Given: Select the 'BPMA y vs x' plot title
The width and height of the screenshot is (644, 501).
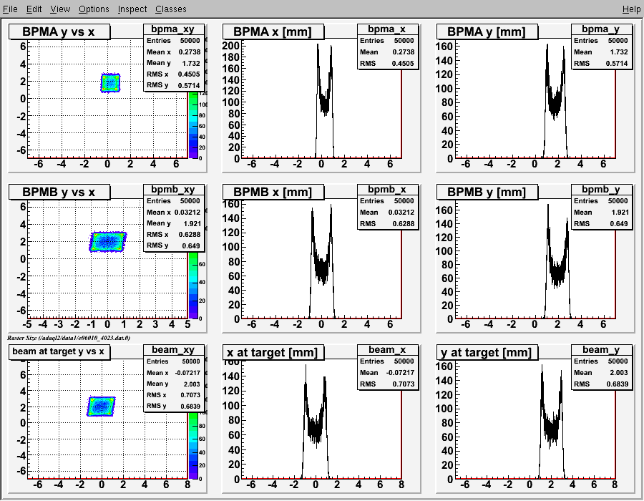Looking at the screenshot, I should point(59,32).
